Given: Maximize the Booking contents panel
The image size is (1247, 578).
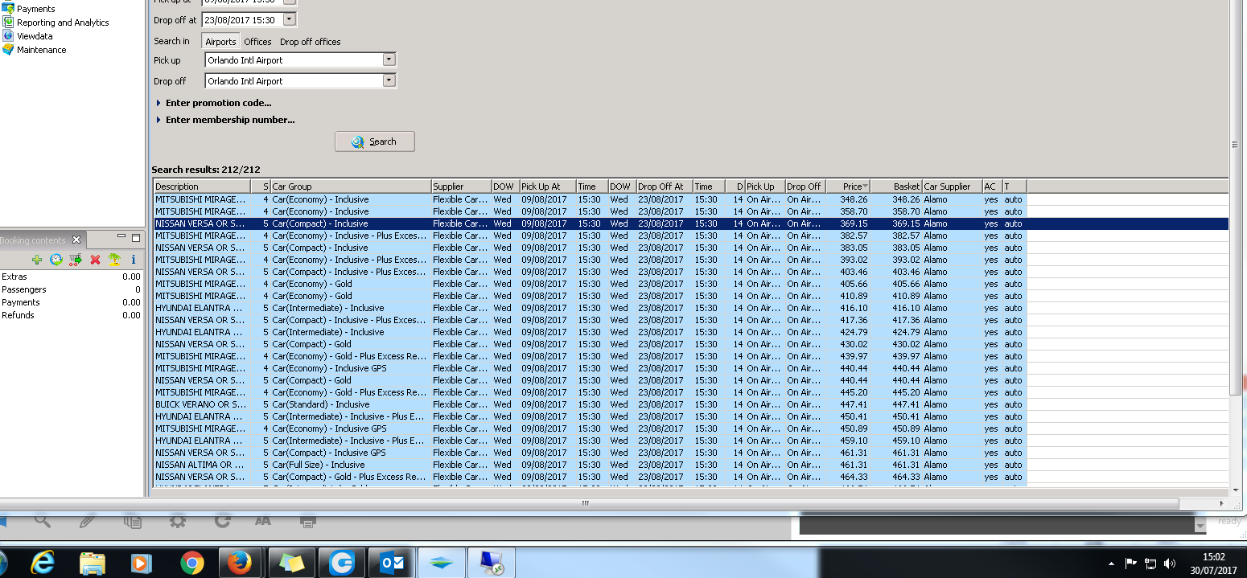Looking at the screenshot, I should click(136, 238).
